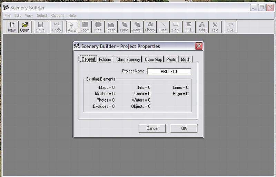Viewport: 276px width, 177px height.
Task: Click the Scenery Builder dialog title icon
Action: [77, 46]
